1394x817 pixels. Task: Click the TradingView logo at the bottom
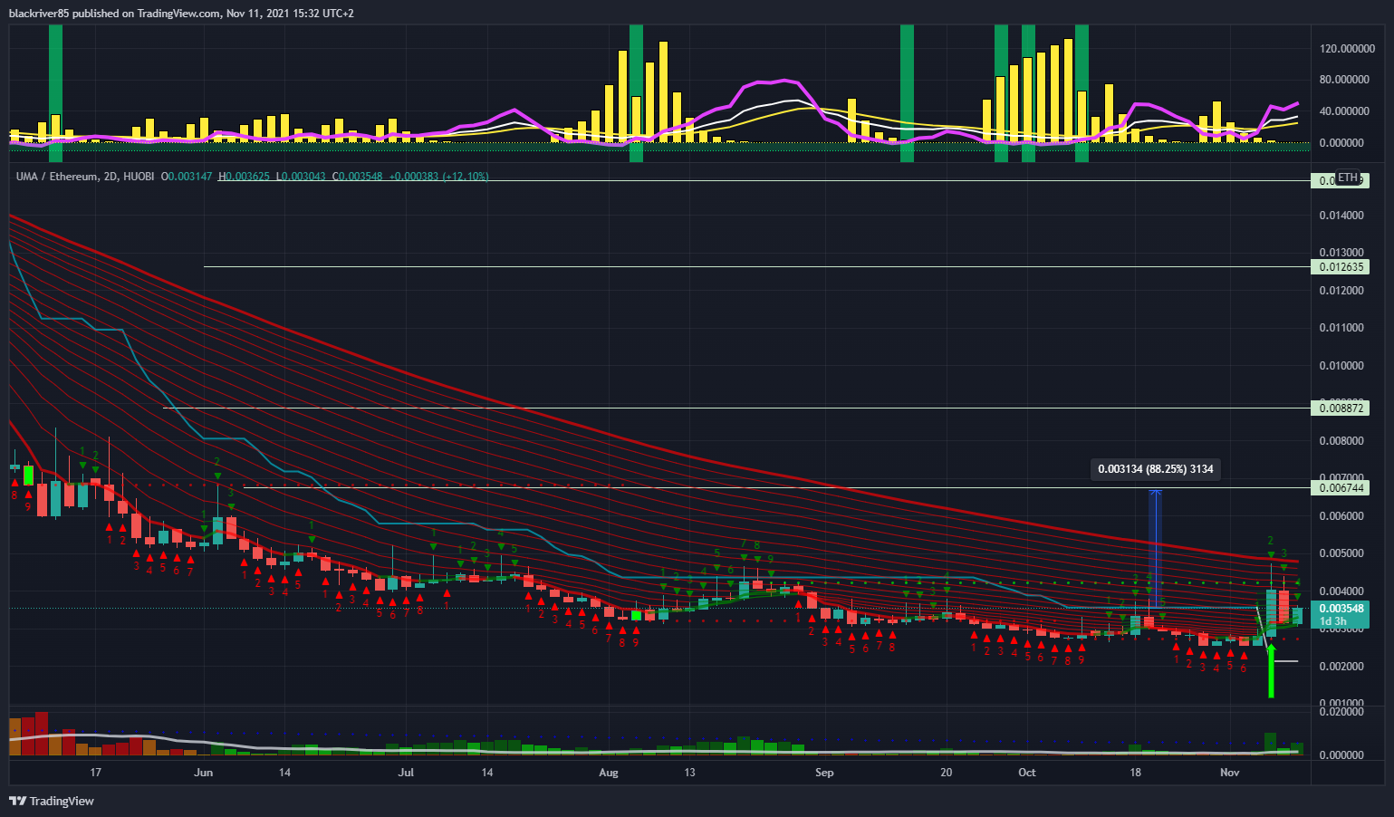(x=52, y=801)
